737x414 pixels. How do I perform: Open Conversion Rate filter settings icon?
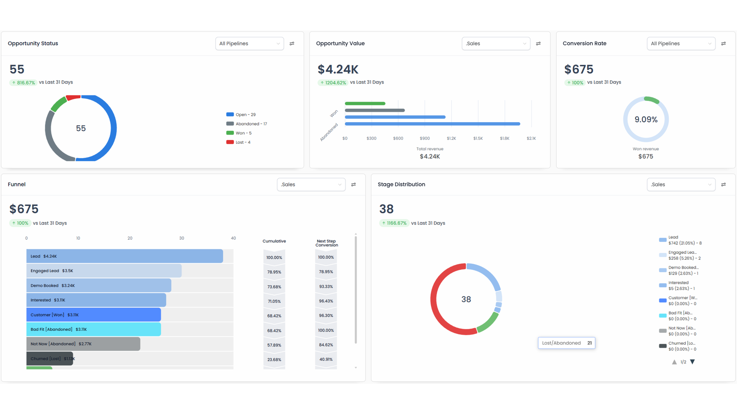[x=723, y=44]
